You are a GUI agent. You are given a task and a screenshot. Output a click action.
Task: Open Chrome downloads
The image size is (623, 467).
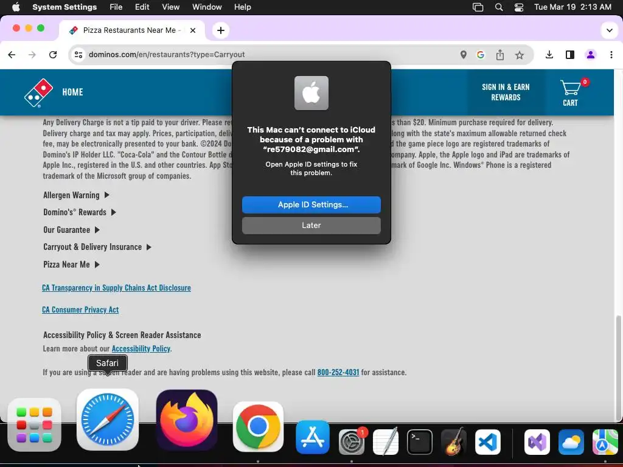(549, 55)
